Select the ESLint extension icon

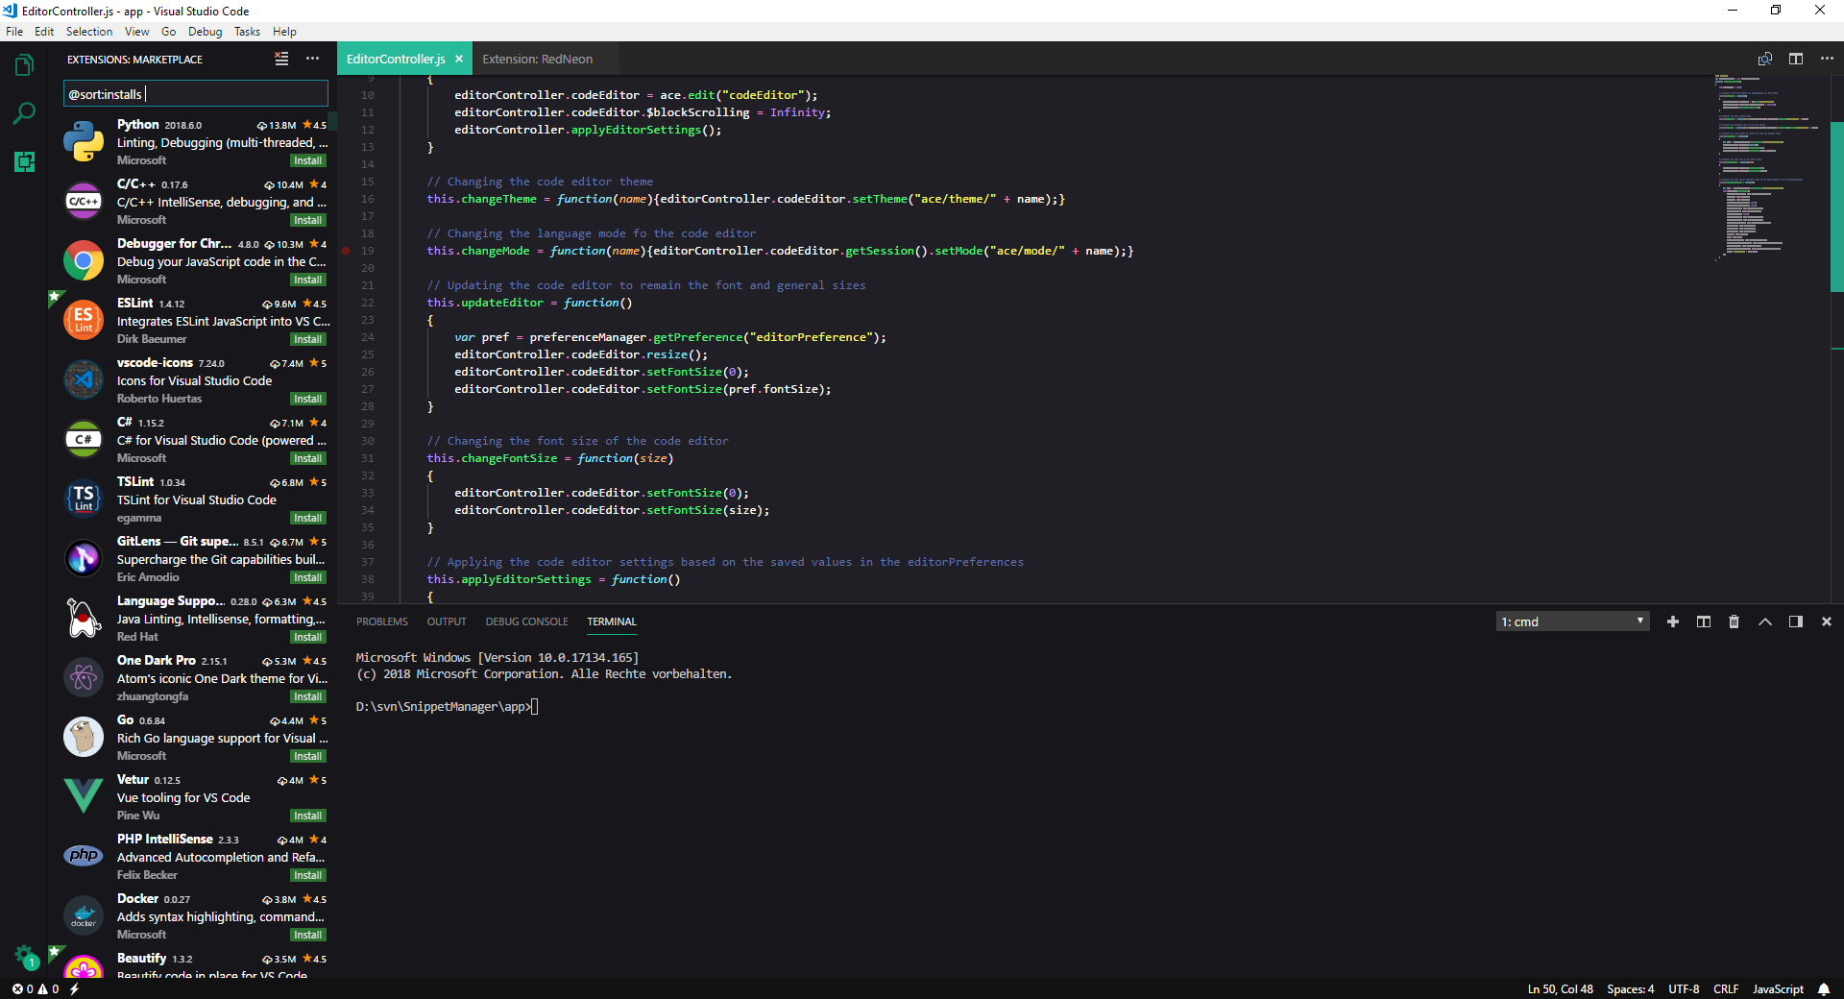pos(84,320)
